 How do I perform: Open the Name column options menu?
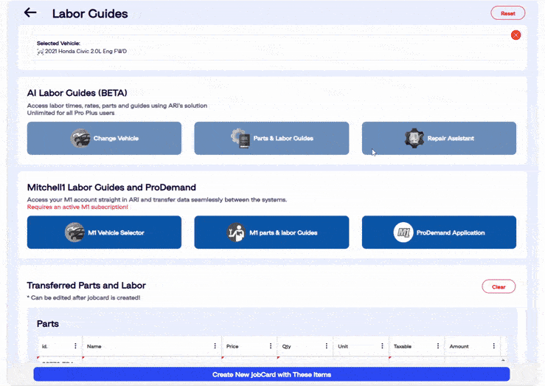[x=215, y=345]
